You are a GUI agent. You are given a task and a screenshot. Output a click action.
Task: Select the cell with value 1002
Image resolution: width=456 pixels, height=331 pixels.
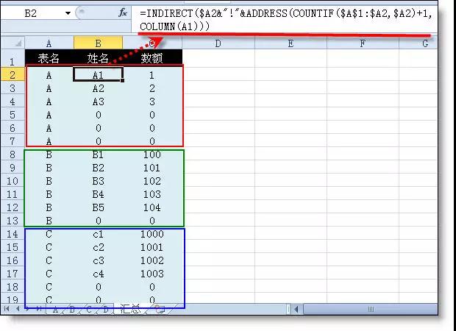coord(152,260)
